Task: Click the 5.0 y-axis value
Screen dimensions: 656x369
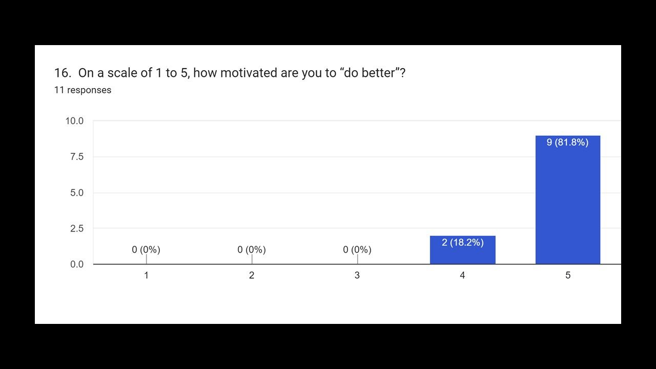Action: point(76,193)
